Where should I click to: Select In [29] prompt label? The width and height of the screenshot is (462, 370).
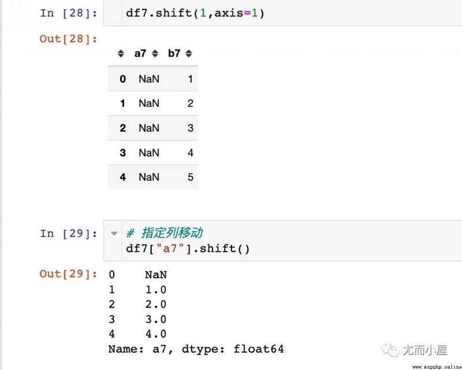coord(69,233)
